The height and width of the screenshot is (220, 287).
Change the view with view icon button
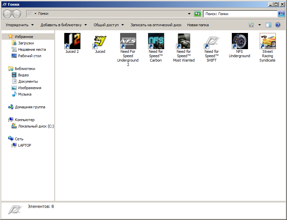[251, 25]
